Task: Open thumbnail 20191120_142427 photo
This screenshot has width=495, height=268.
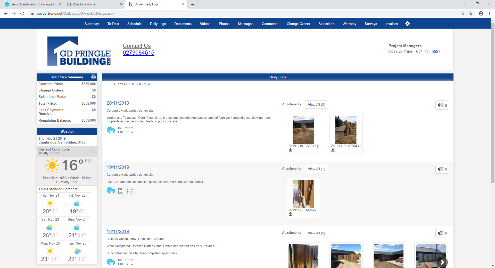Action: point(303,194)
